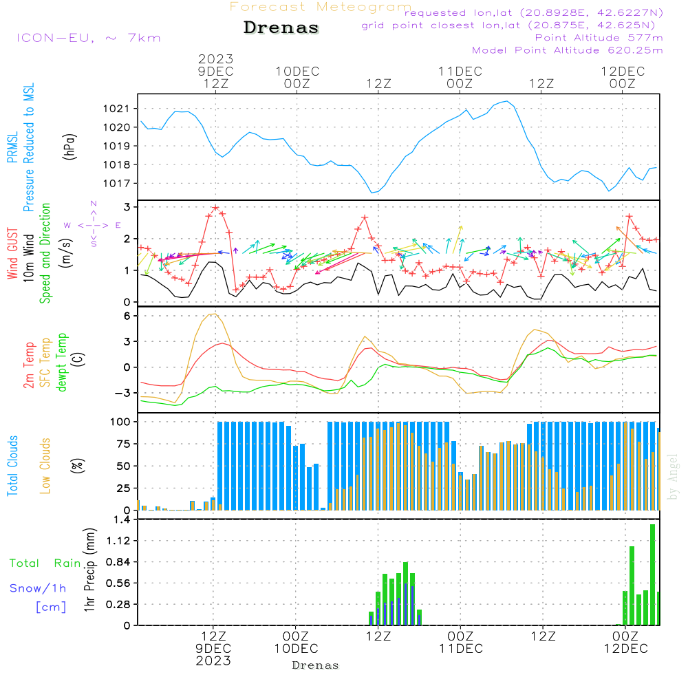This screenshot has height=688, width=688.
Task: Click the Snow/1h [cm] legend text
Action: pos(39,597)
